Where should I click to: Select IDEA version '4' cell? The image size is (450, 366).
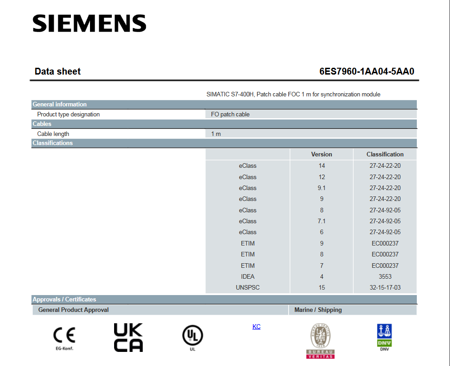click(322, 276)
